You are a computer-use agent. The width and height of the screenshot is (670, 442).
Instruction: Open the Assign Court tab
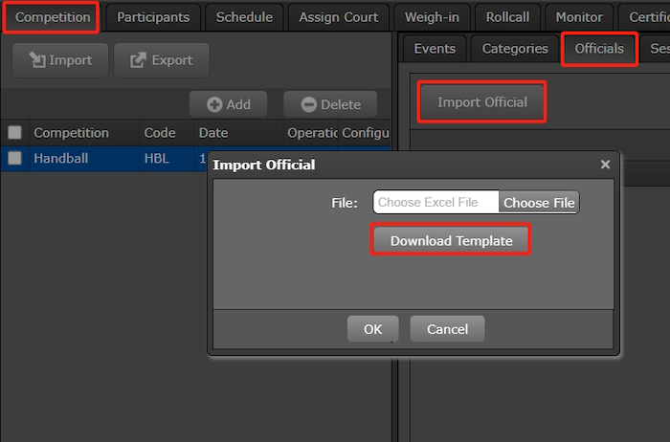point(339,17)
